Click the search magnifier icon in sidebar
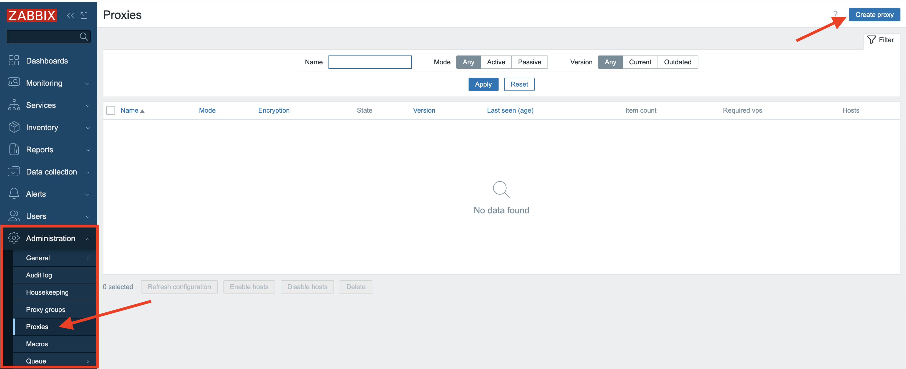906x369 pixels. pyautogui.click(x=84, y=37)
